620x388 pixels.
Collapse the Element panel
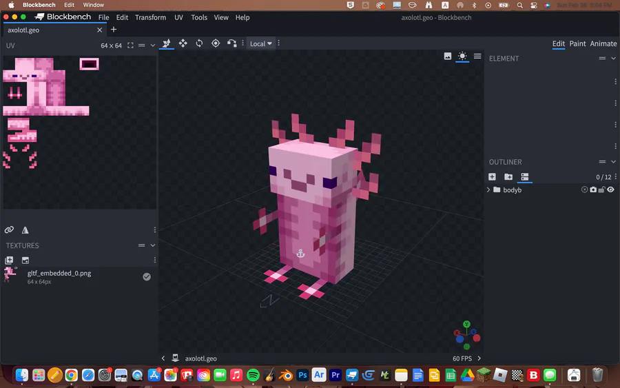tap(613, 59)
